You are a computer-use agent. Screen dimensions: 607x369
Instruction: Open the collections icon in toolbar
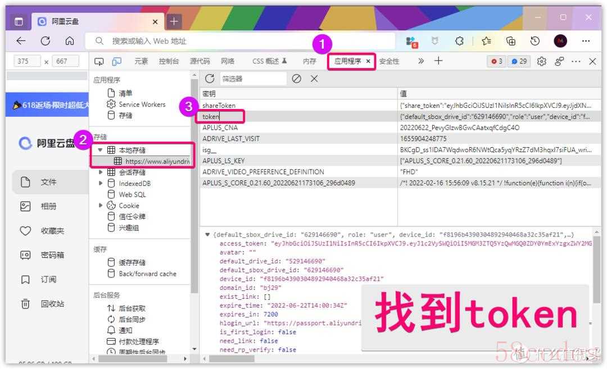tap(510, 41)
